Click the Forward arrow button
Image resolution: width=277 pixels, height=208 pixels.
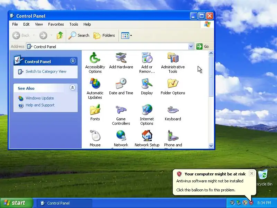[43, 35]
